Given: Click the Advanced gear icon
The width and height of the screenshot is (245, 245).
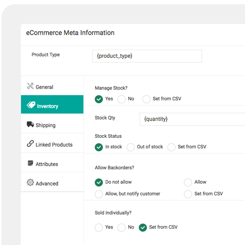Looking at the screenshot, I should pos(30,182).
